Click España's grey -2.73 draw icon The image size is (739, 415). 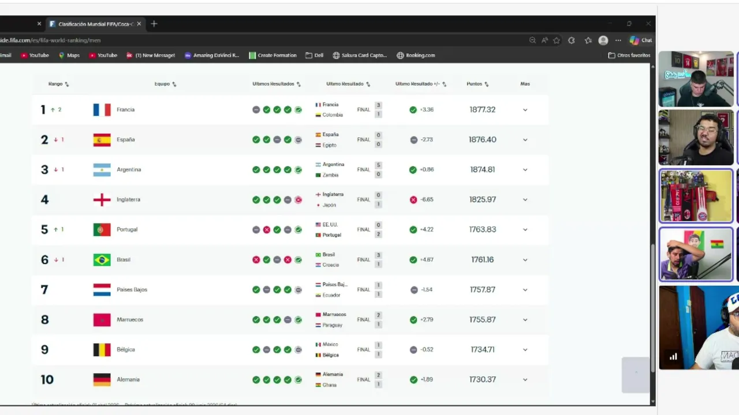pos(413,139)
